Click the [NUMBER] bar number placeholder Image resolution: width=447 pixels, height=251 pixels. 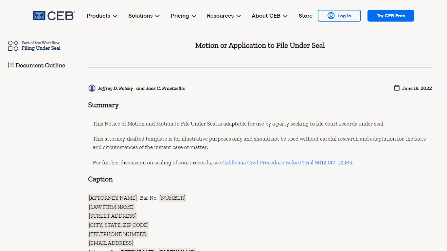172,198
